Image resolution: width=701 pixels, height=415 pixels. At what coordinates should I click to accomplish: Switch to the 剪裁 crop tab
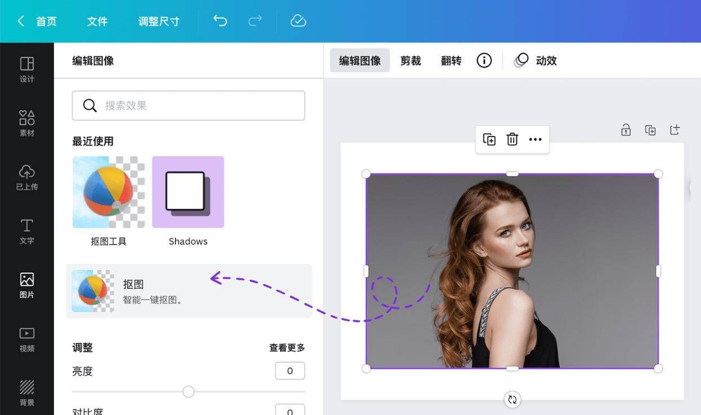(x=410, y=60)
